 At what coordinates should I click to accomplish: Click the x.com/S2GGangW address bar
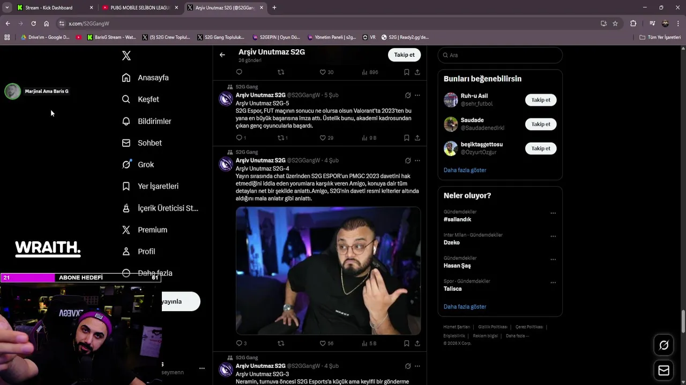click(x=328, y=24)
